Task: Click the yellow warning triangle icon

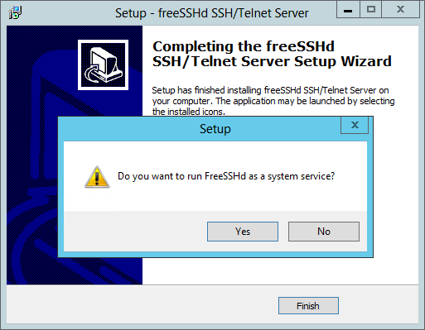Action: click(97, 177)
